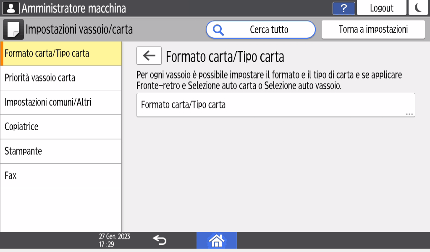Open the machine administrator user icon
This screenshot has width=430, height=252.
point(11,7)
